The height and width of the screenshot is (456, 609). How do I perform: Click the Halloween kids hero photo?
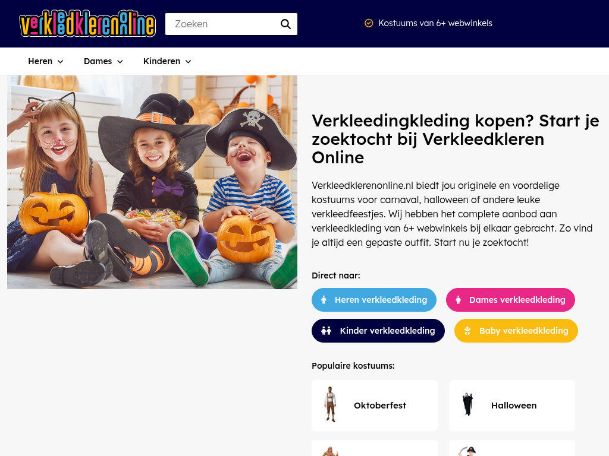152,182
